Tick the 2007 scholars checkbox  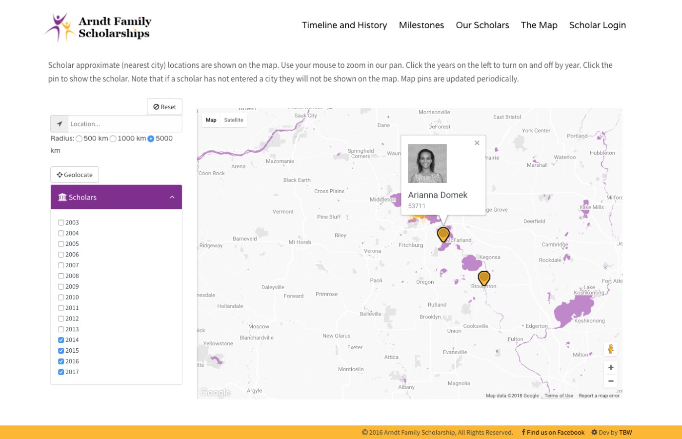click(61, 265)
